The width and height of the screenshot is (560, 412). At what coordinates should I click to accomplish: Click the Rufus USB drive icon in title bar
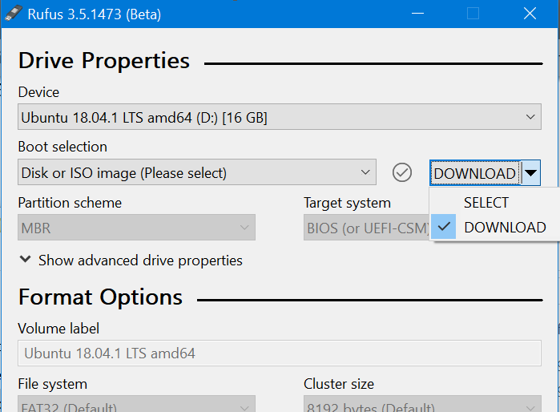(14, 14)
